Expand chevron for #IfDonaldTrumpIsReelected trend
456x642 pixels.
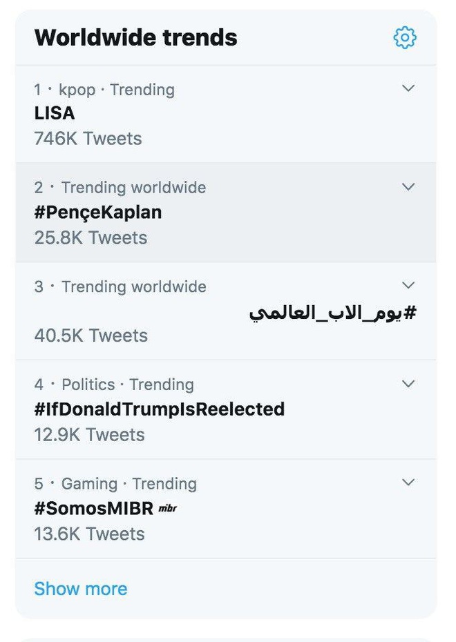pyautogui.click(x=408, y=384)
